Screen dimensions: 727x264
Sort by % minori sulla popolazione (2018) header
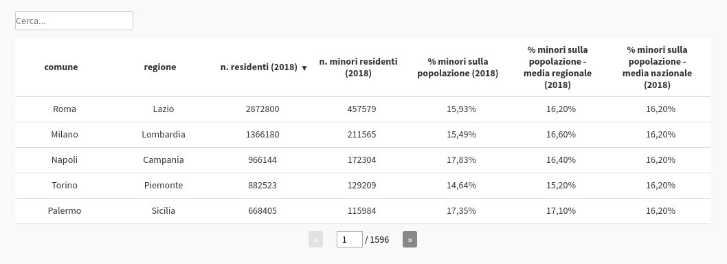(458, 67)
